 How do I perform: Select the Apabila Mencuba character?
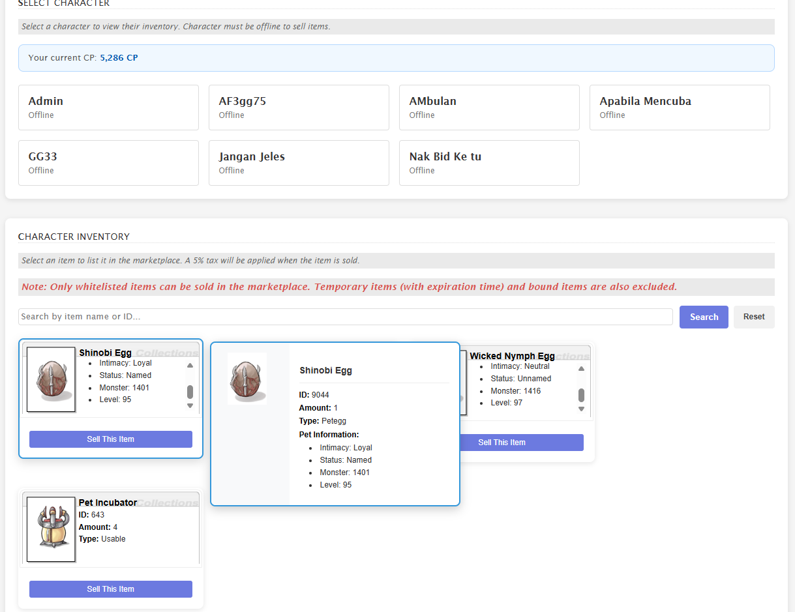pyautogui.click(x=680, y=108)
